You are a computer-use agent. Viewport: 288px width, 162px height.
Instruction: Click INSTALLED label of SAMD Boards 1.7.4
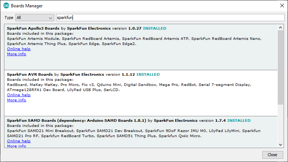(239, 121)
